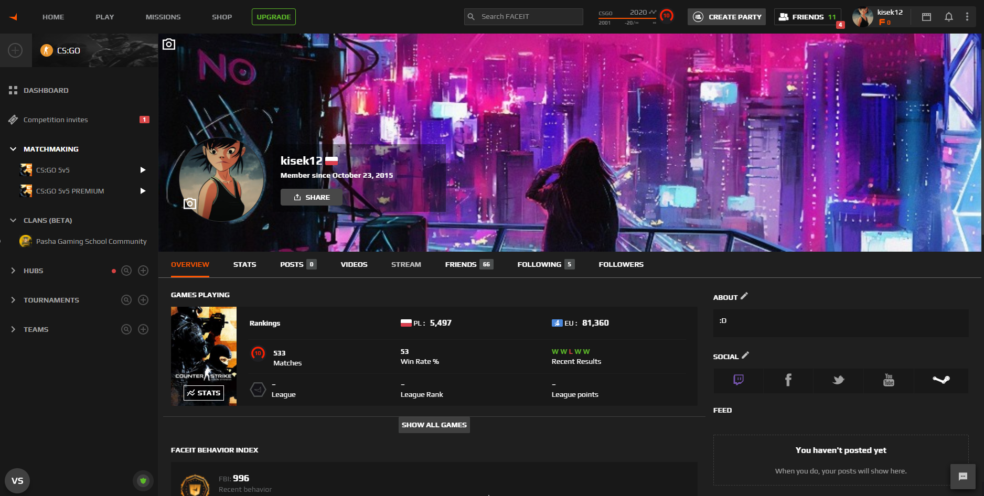Click the ELO level 10 badge in header
Image resolution: width=984 pixels, height=496 pixels.
pyautogui.click(x=667, y=16)
